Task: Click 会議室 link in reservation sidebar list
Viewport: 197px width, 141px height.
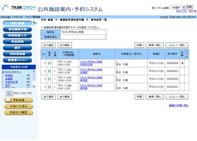Action: (x=9, y=79)
